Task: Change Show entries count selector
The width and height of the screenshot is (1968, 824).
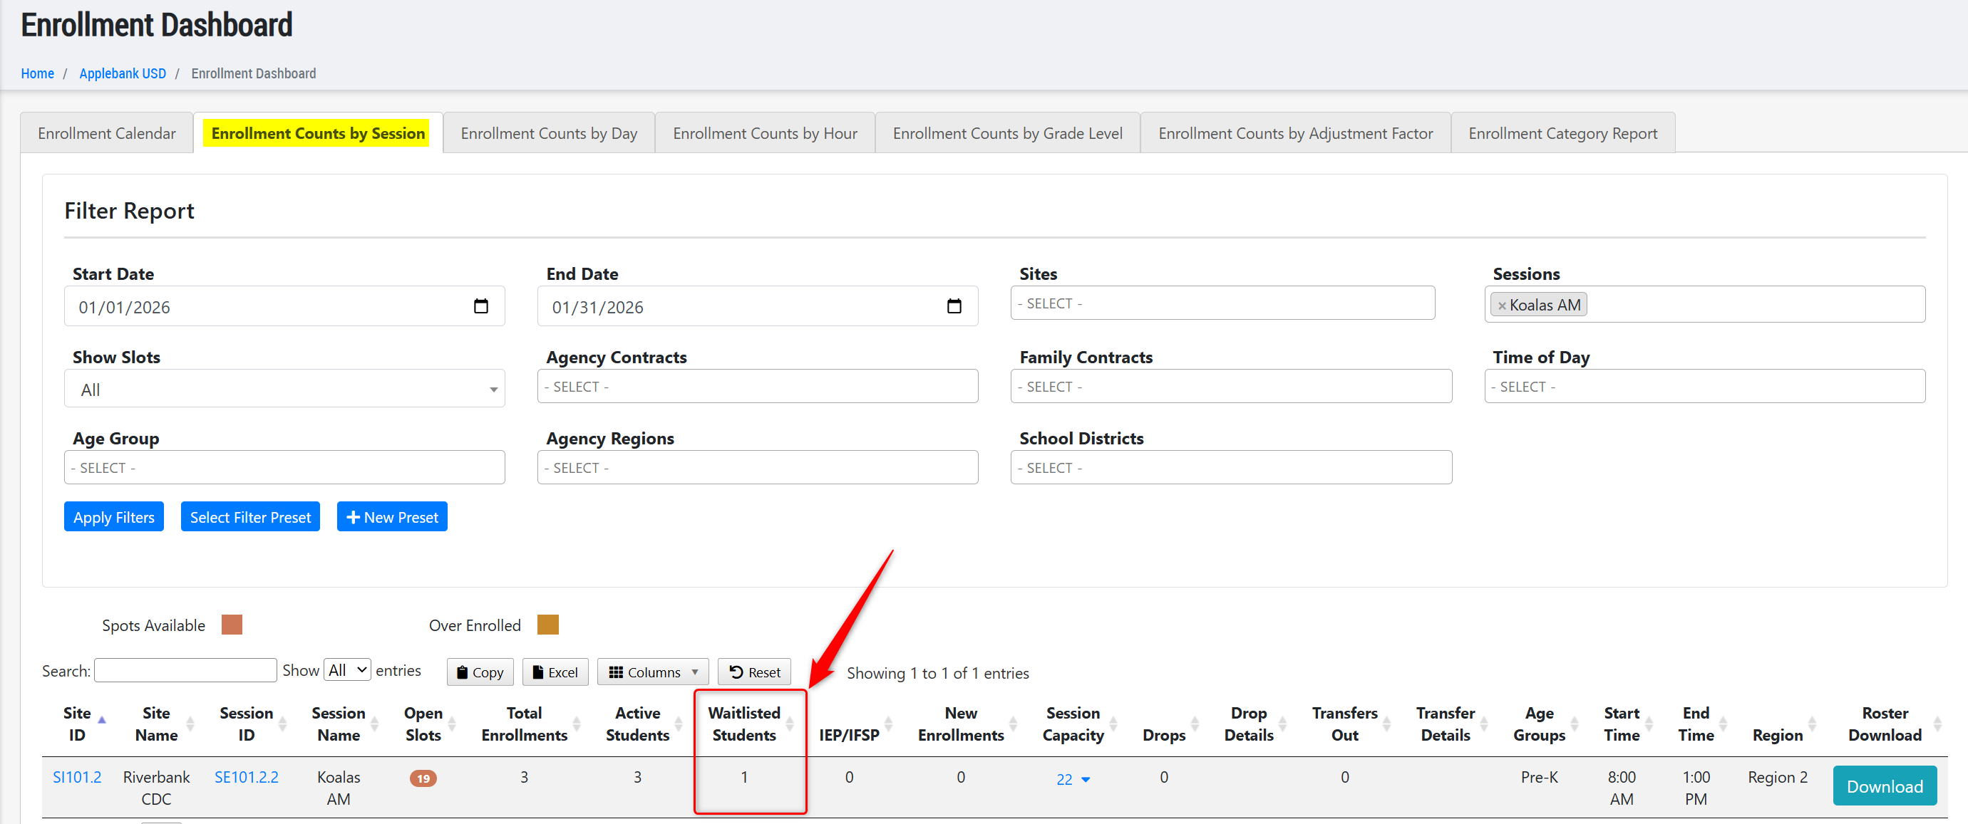Action: click(x=347, y=670)
